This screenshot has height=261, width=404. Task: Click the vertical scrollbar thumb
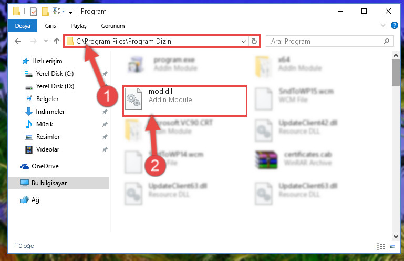pos(396,72)
